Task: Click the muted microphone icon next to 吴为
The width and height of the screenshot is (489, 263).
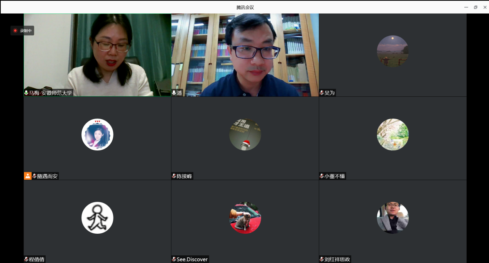Action: coord(322,93)
